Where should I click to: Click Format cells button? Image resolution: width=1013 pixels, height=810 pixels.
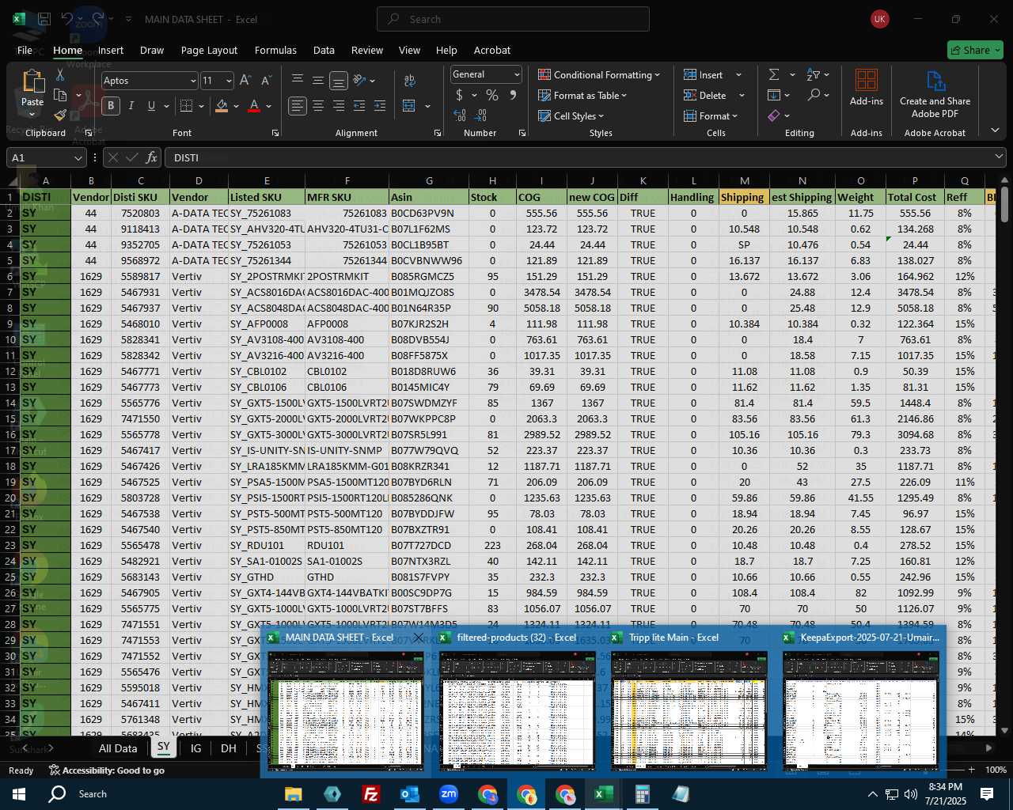[711, 115]
